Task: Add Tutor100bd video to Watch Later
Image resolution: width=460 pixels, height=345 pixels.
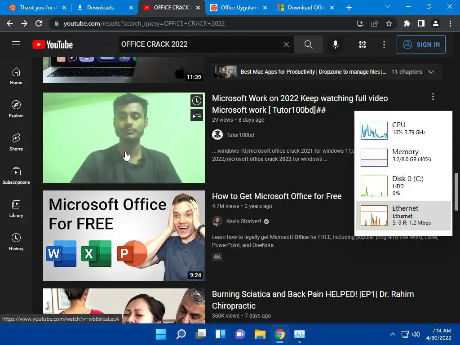Action: (x=197, y=101)
